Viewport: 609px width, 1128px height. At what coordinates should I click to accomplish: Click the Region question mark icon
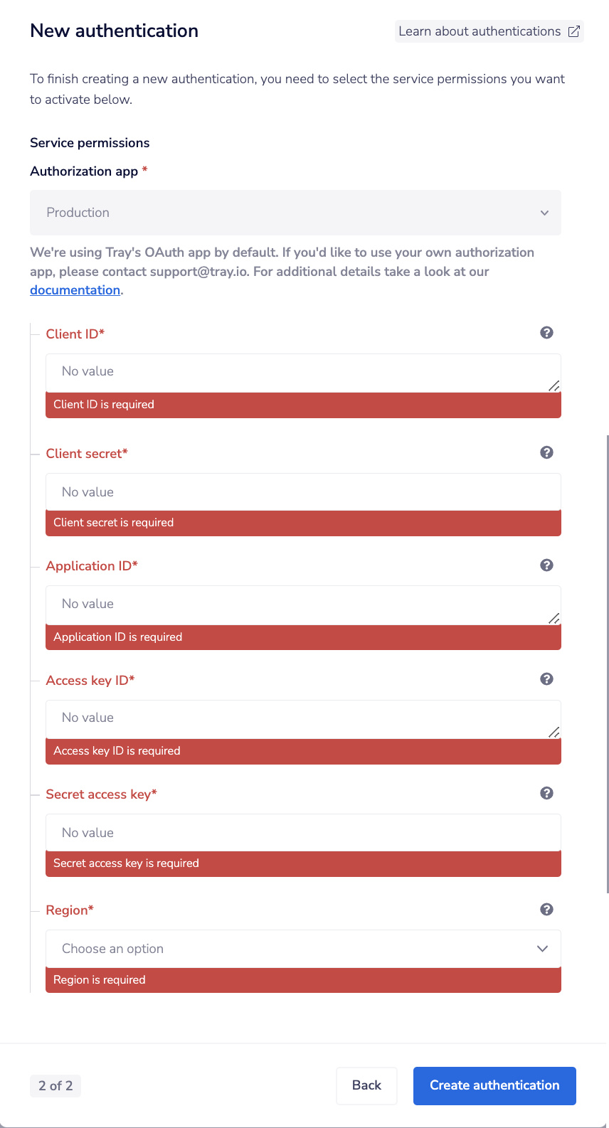(546, 909)
